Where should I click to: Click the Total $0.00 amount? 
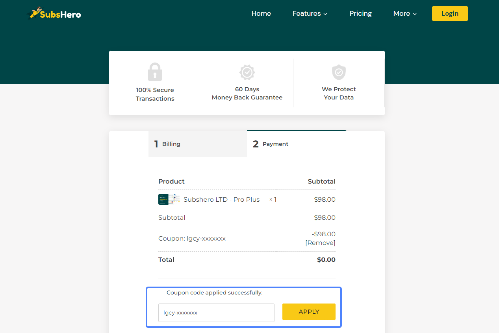click(x=326, y=259)
